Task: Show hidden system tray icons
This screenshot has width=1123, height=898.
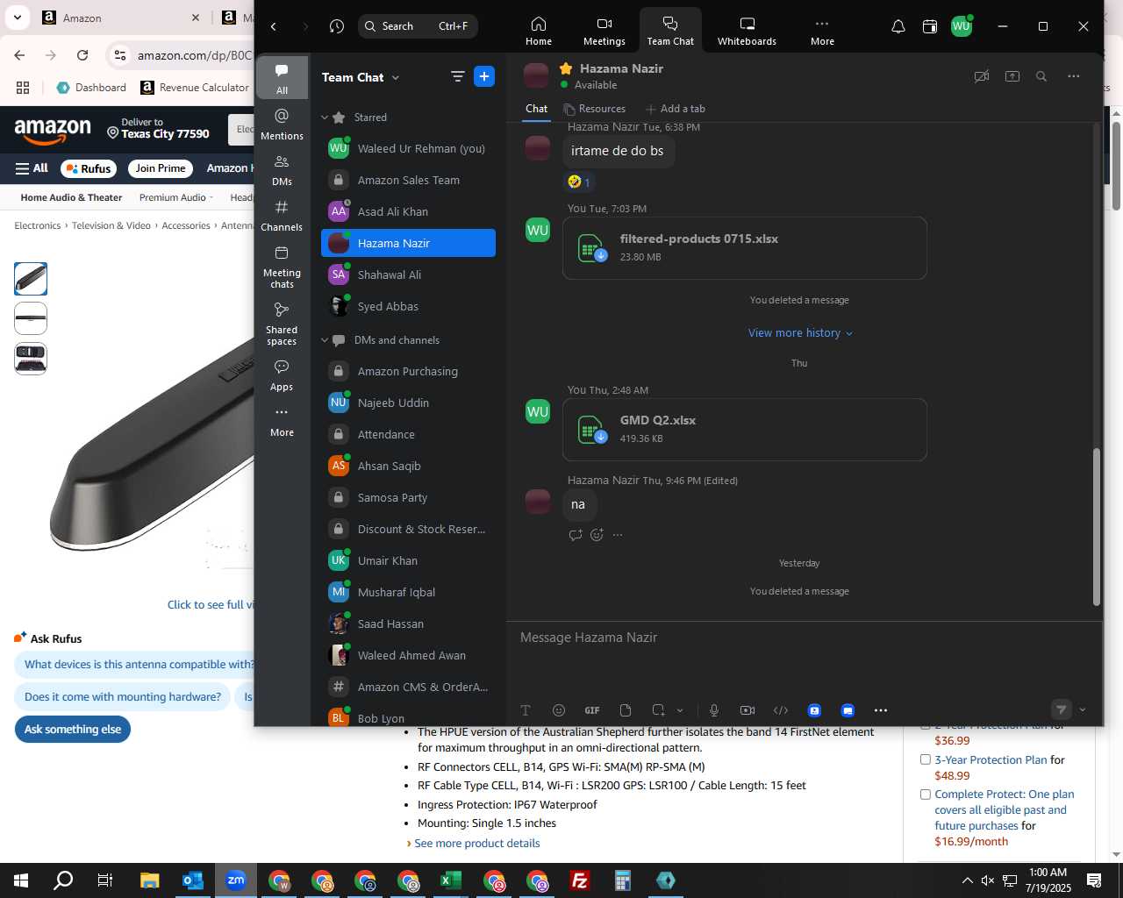Action: click(967, 880)
